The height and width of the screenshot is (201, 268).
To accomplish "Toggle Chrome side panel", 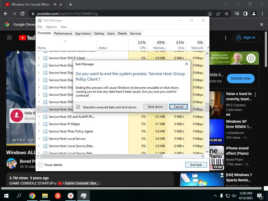I will pyautogui.click(x=245, y=14).
